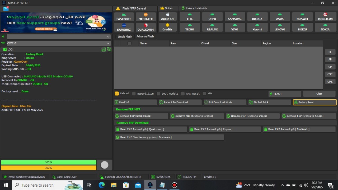
Task: Open the Flash / FRP General tab
Action: 135,8
